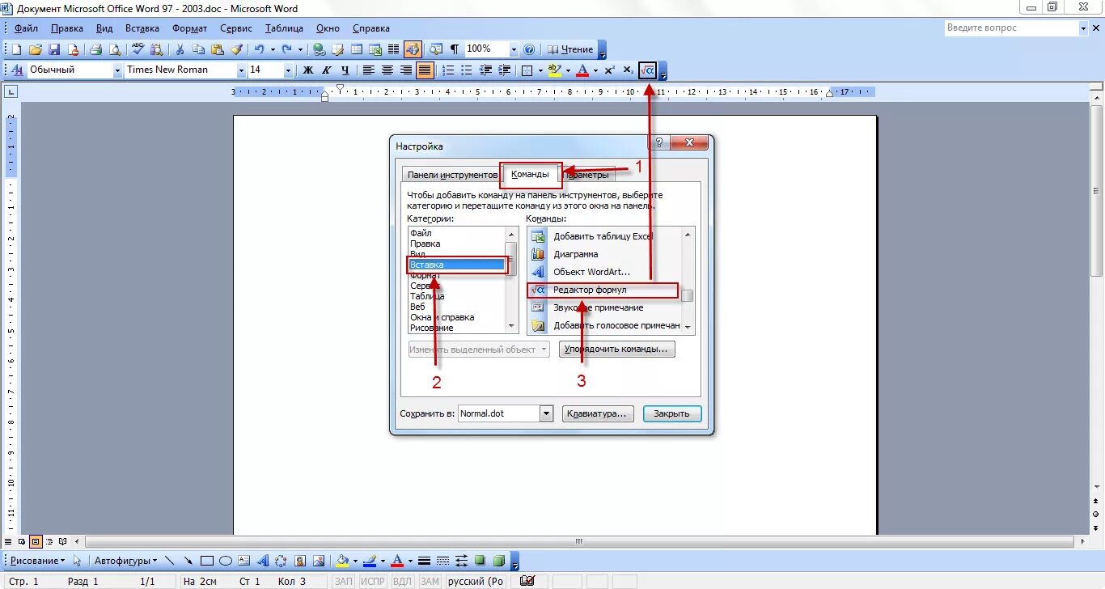Screen dimensions: 1105x589
Task: Open the zoom dropdown showing 100%
Action: pyautogui.click(x=514, y=49)
